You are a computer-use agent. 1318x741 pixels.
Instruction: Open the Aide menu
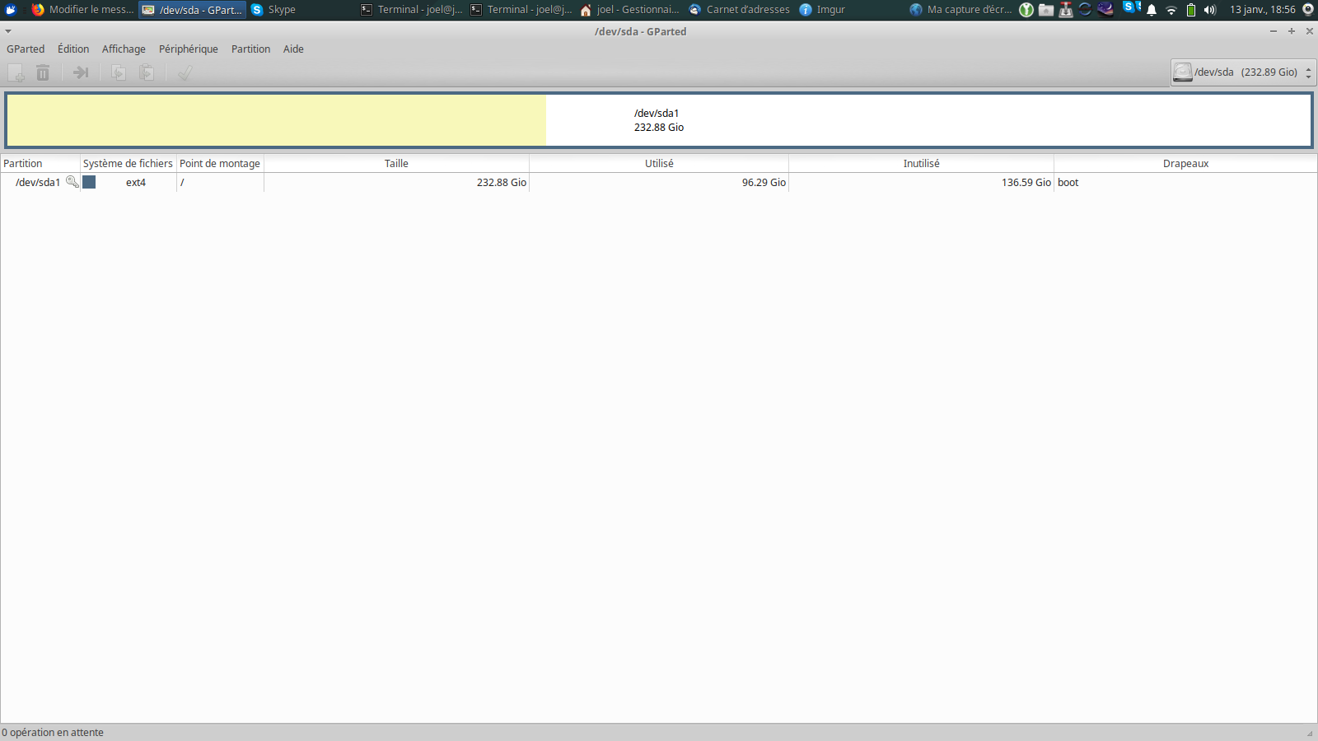pyautogui.click(x=293, y=49)
